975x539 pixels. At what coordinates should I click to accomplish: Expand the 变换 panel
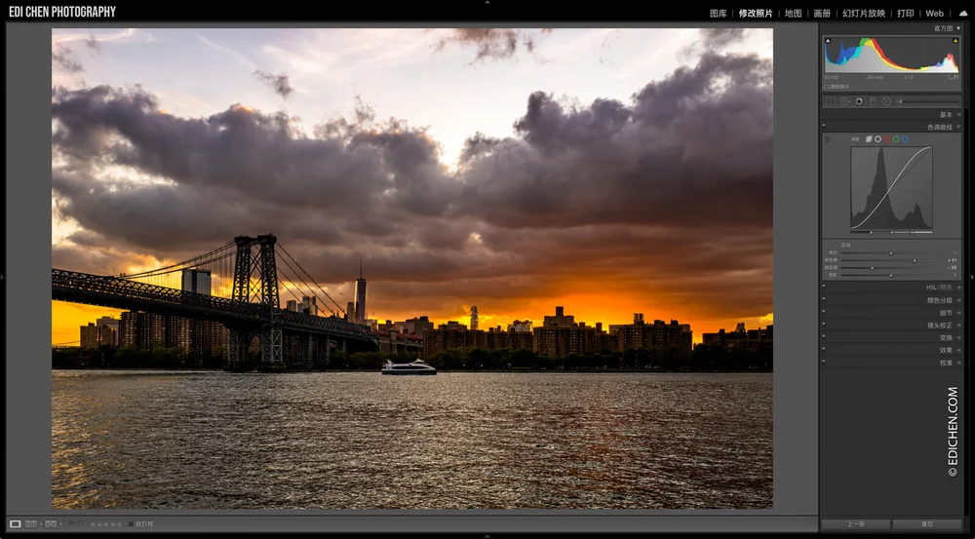coord(958,337)
